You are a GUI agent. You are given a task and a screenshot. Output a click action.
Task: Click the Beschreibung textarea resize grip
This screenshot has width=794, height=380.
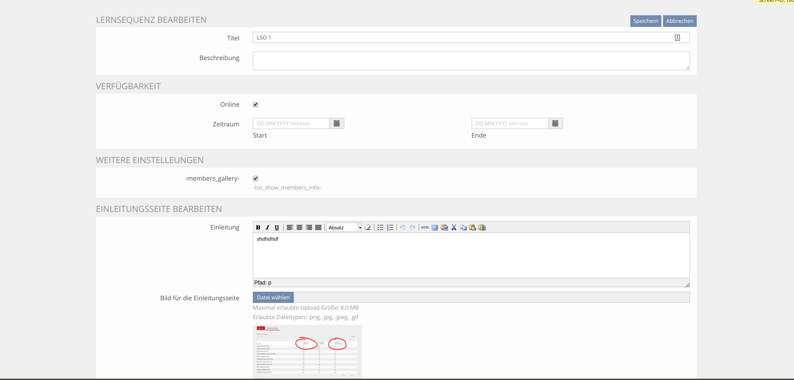click(687, 68)
